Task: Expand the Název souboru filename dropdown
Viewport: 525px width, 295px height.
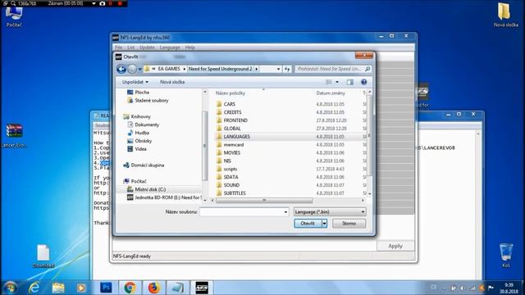Action: pos(285,211)
